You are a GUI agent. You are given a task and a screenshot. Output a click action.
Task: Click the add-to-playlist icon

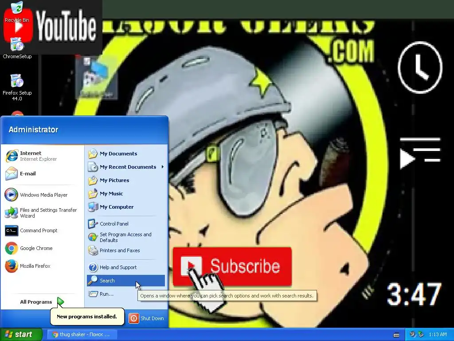pos(420,154)
